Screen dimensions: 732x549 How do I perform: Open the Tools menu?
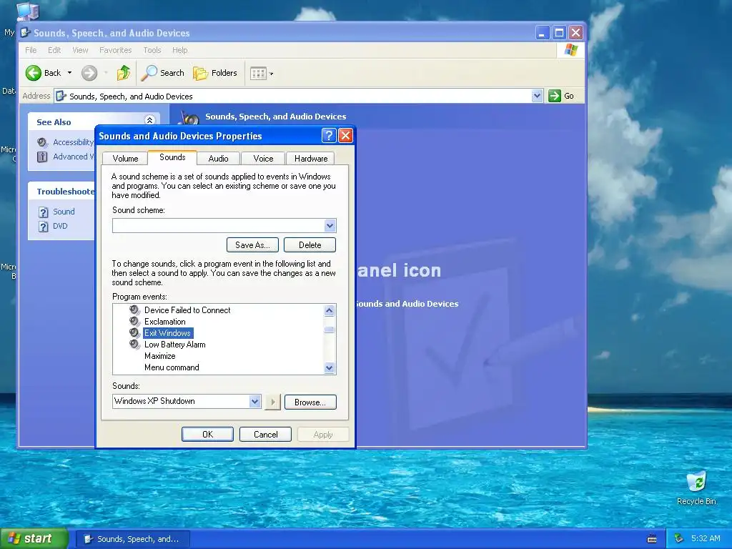tap(152, 50)
